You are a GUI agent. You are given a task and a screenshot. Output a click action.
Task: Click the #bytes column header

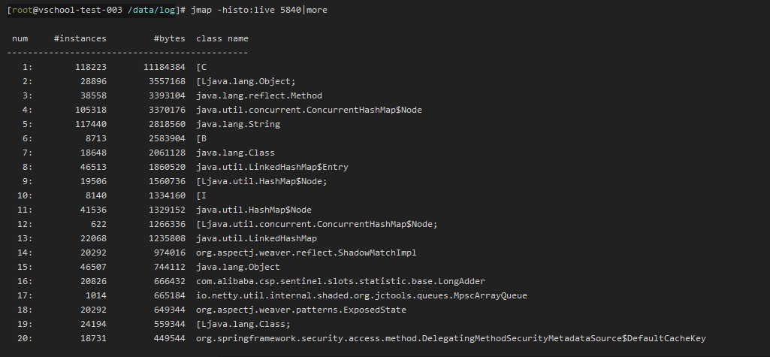point(169,38)
